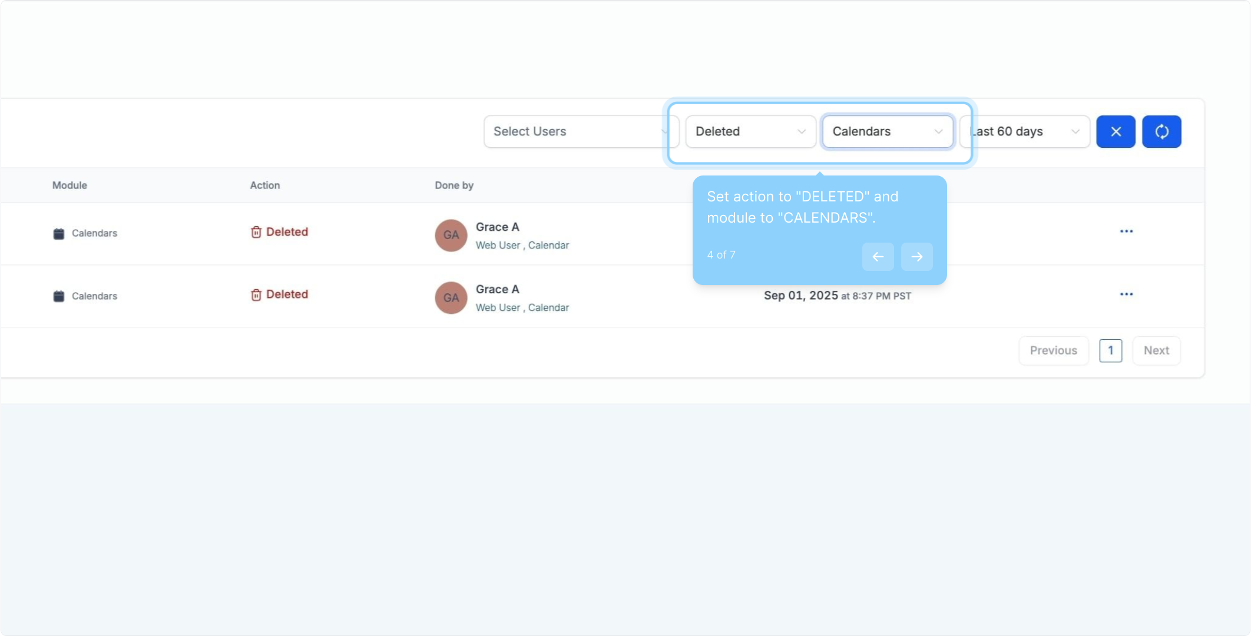Click the Module column header
The width and height of the screenshot is (1251, 636).
point(69,185)
